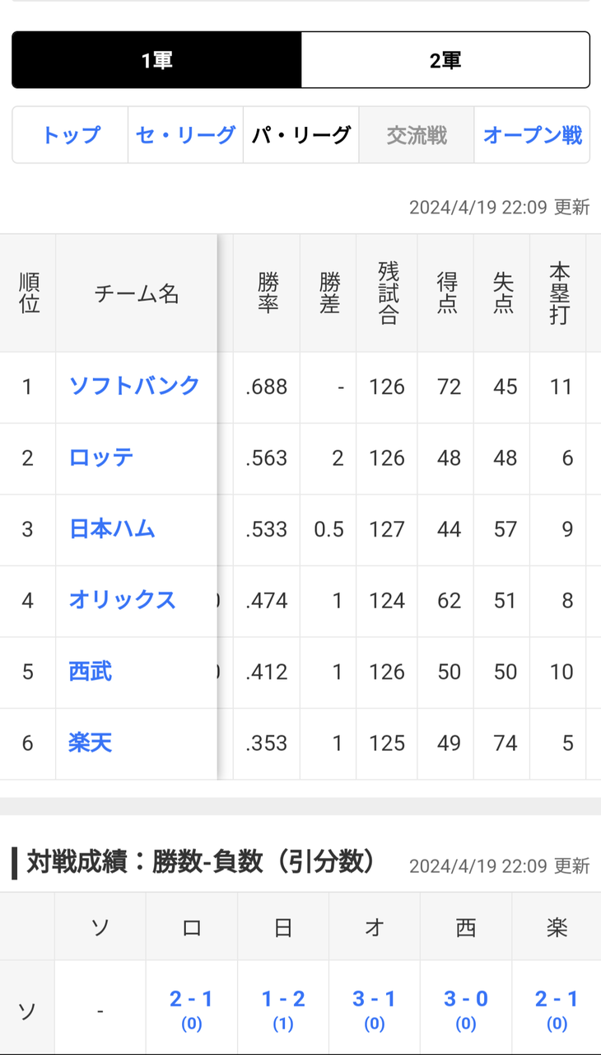601x1055 pixels.
Task: Open the 日本ハム team page
Action: click(112, 528)
